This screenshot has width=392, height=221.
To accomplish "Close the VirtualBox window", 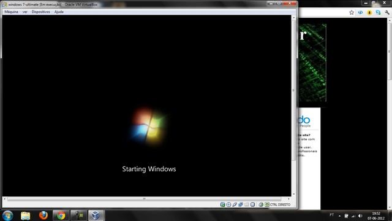I will point(290,4).
